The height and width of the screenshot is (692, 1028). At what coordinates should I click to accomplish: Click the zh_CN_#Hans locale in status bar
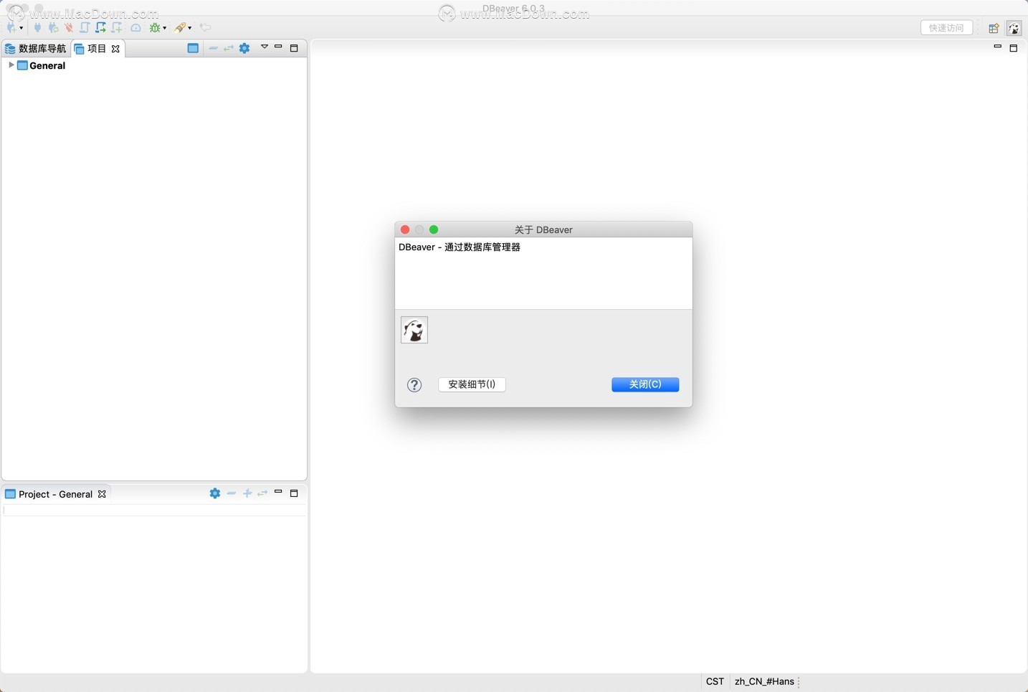[x=764, y=681]
